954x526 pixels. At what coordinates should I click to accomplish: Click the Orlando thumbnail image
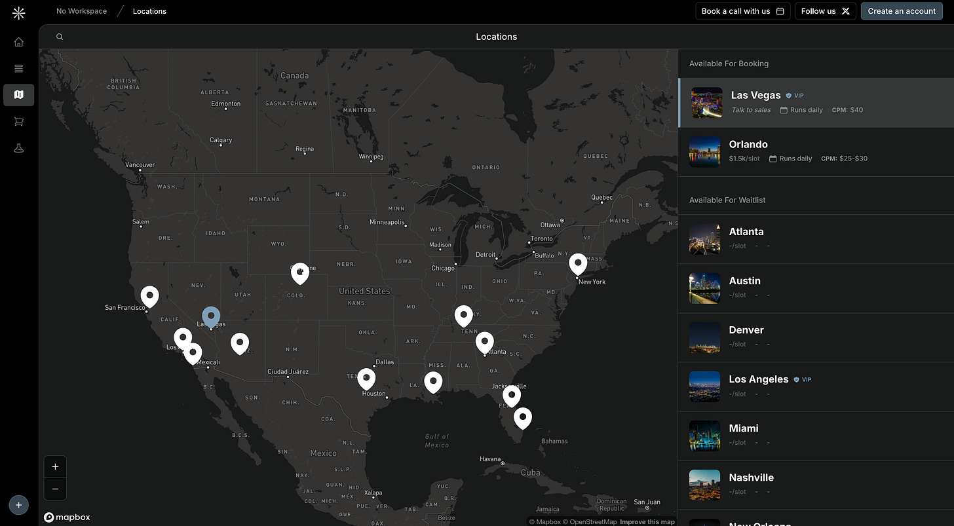pos(705,152)
